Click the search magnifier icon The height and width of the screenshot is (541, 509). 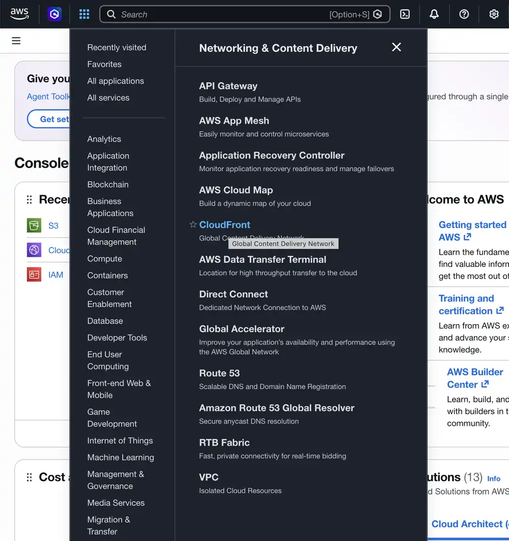(x=111, y=14)
